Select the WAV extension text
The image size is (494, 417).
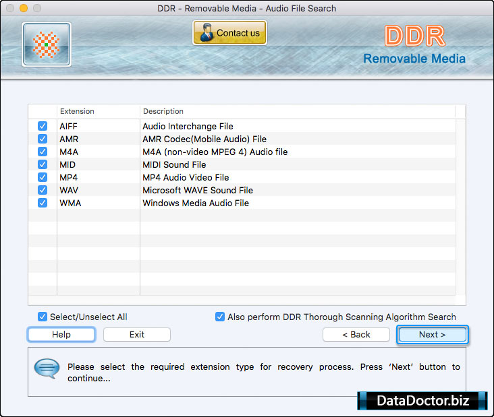pos(69,190)
